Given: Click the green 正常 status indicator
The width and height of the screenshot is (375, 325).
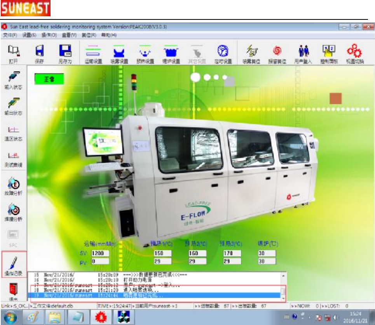Looking at the screenshot, I should coord(49,79).
